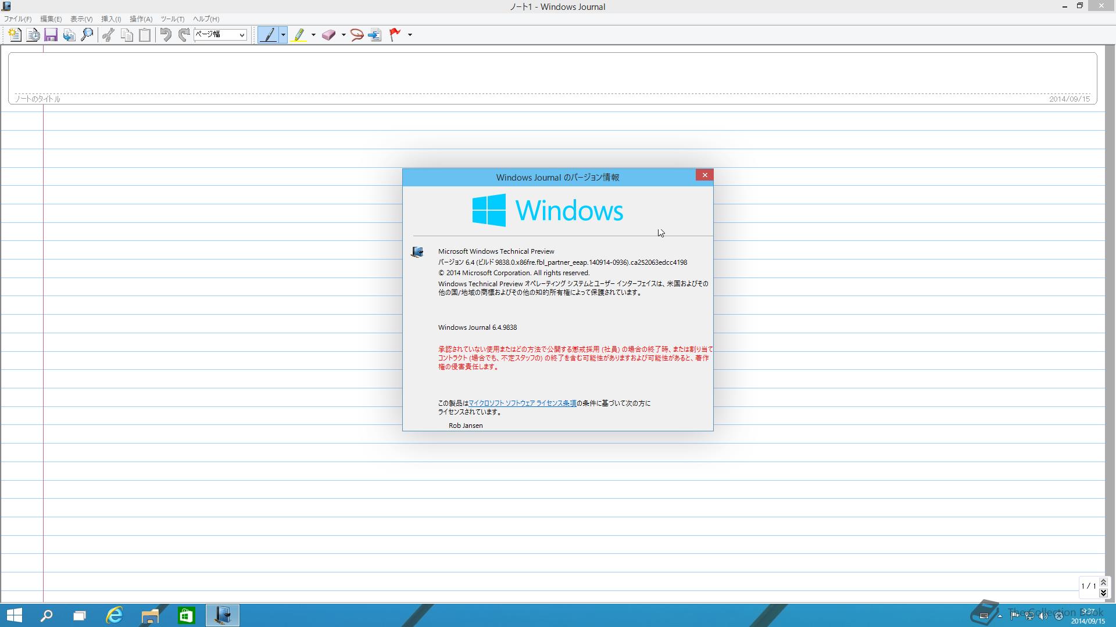The height and width of the screenshot is (627, 1116).
Task: Select the Lasso selection tool
Action: tap(357, 35)
